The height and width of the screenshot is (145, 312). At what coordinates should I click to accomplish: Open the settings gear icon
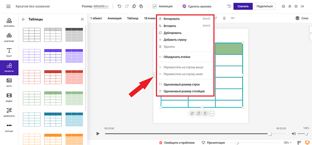coord(296,6)
